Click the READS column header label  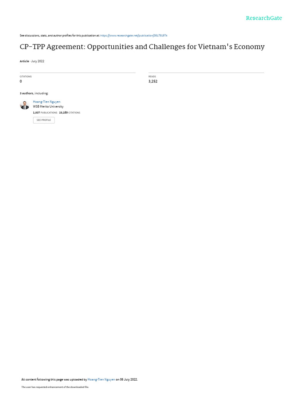coord(152,77)
